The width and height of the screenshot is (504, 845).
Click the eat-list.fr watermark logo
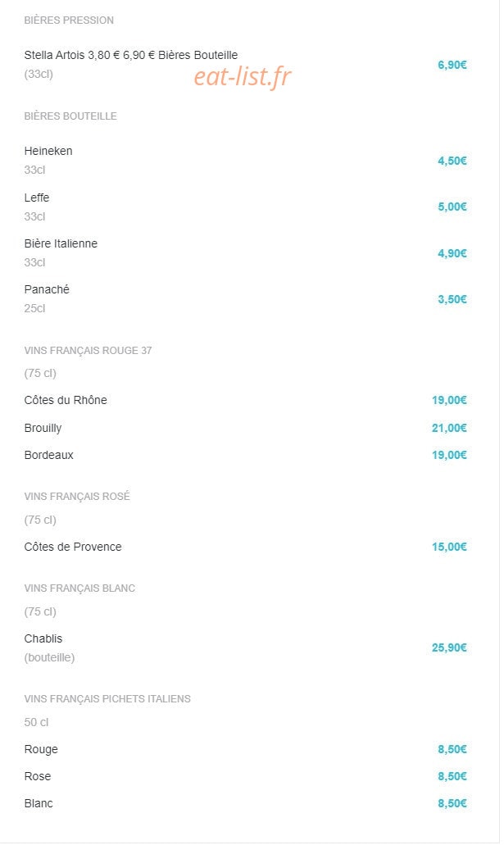(242, 76)
